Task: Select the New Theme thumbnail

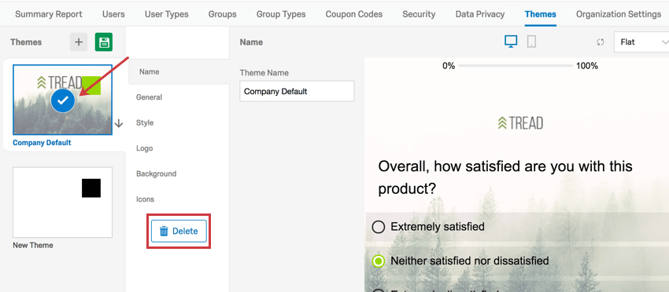Action: pos(63,203)
